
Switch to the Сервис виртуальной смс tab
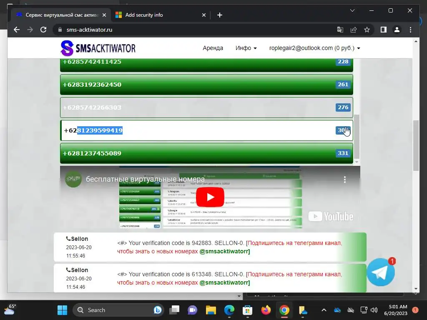coord(61,15)
